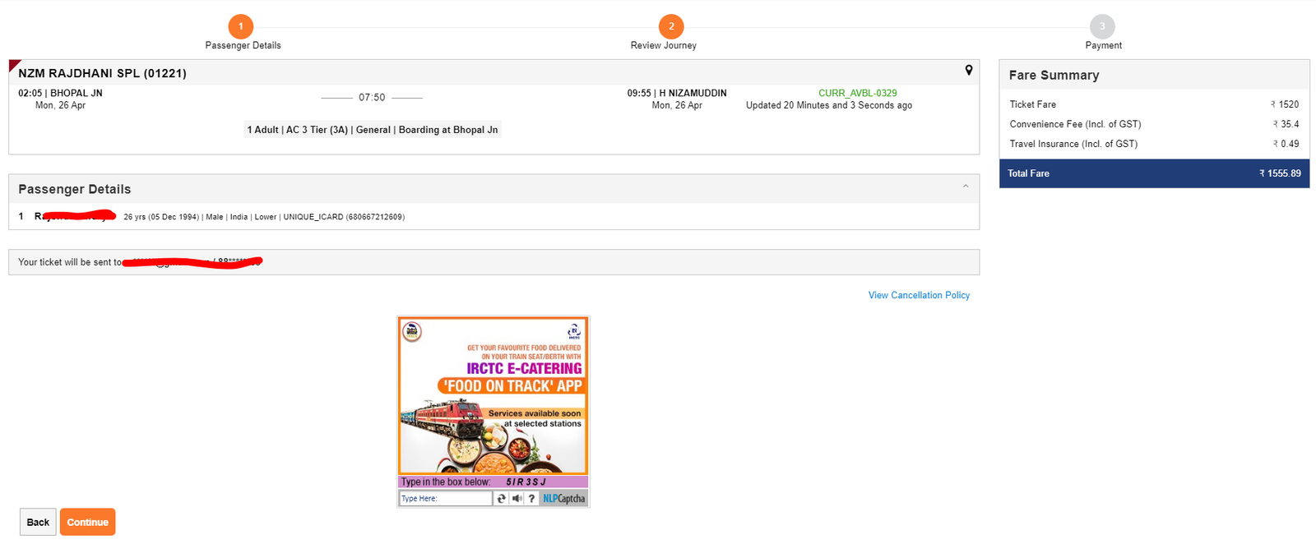
Task: Open captcha help question mark
Action: (x=532, y=499)
